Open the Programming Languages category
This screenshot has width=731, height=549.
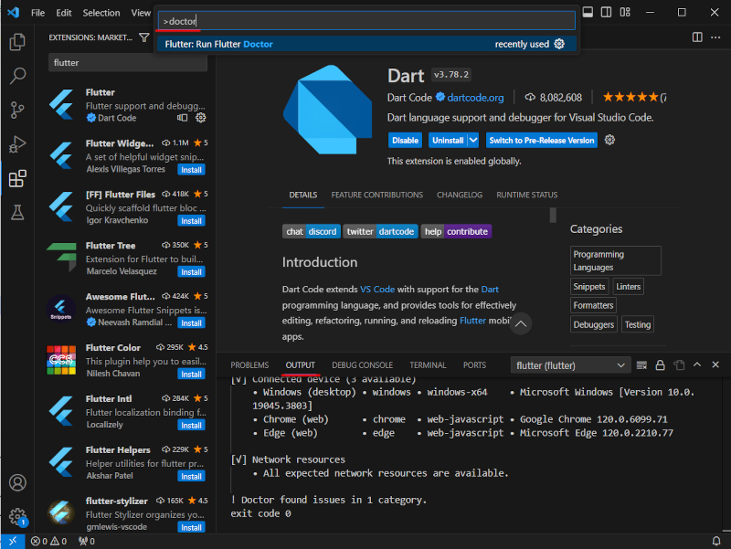point(615,260)
